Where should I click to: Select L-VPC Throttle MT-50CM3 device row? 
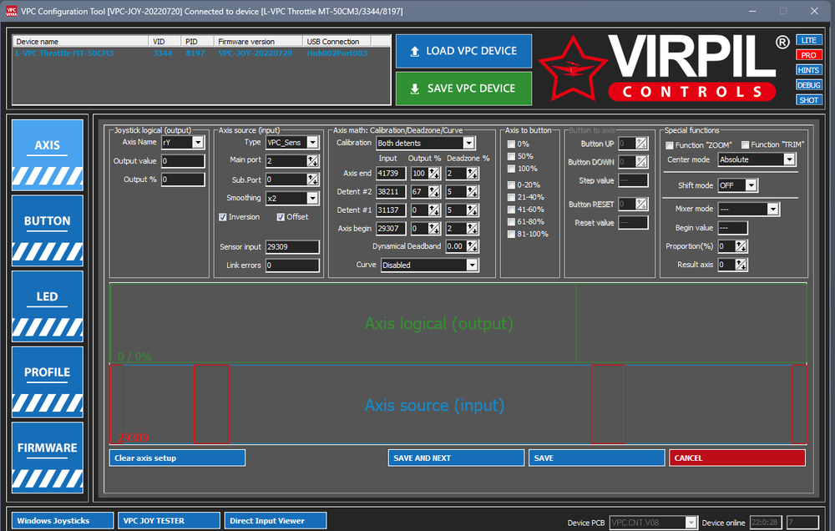pos(201,53)
